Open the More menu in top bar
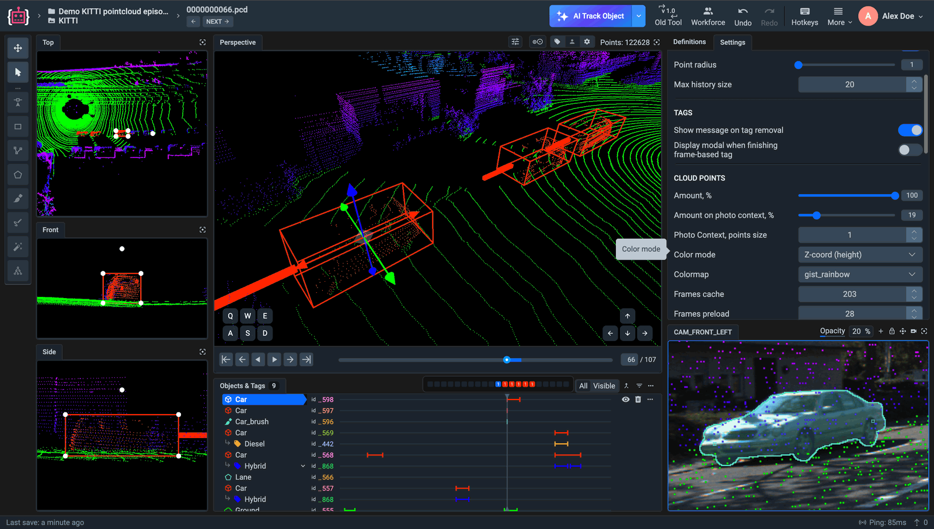Screen dimensions: 934x529 tap(839, 16)
